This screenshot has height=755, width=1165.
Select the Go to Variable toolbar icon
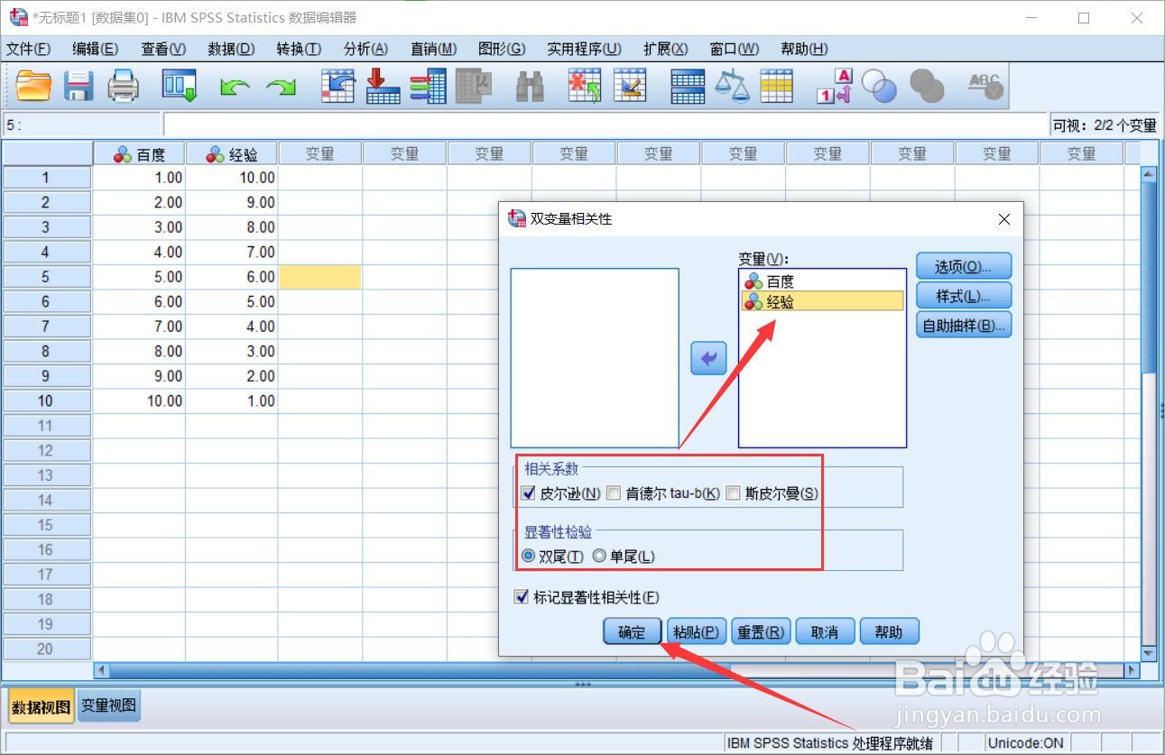384,87
